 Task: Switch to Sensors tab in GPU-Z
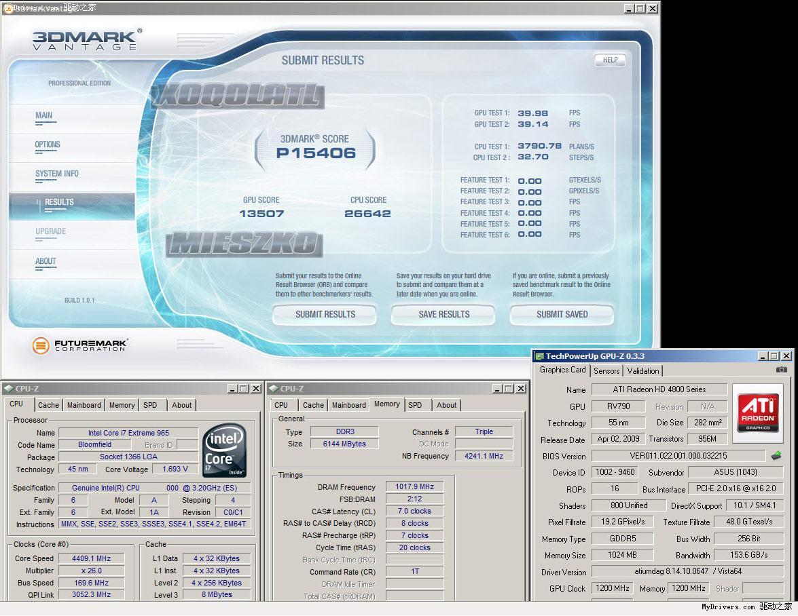(x=606, y=371)
